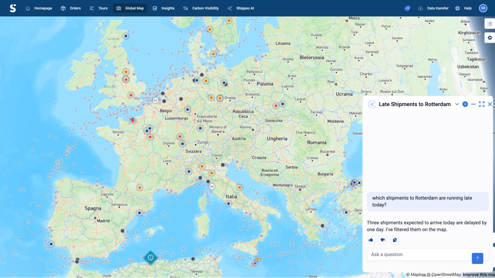Click the Orders package icon
This screenshot has height=278, width=495.
[x=63, y=8]
